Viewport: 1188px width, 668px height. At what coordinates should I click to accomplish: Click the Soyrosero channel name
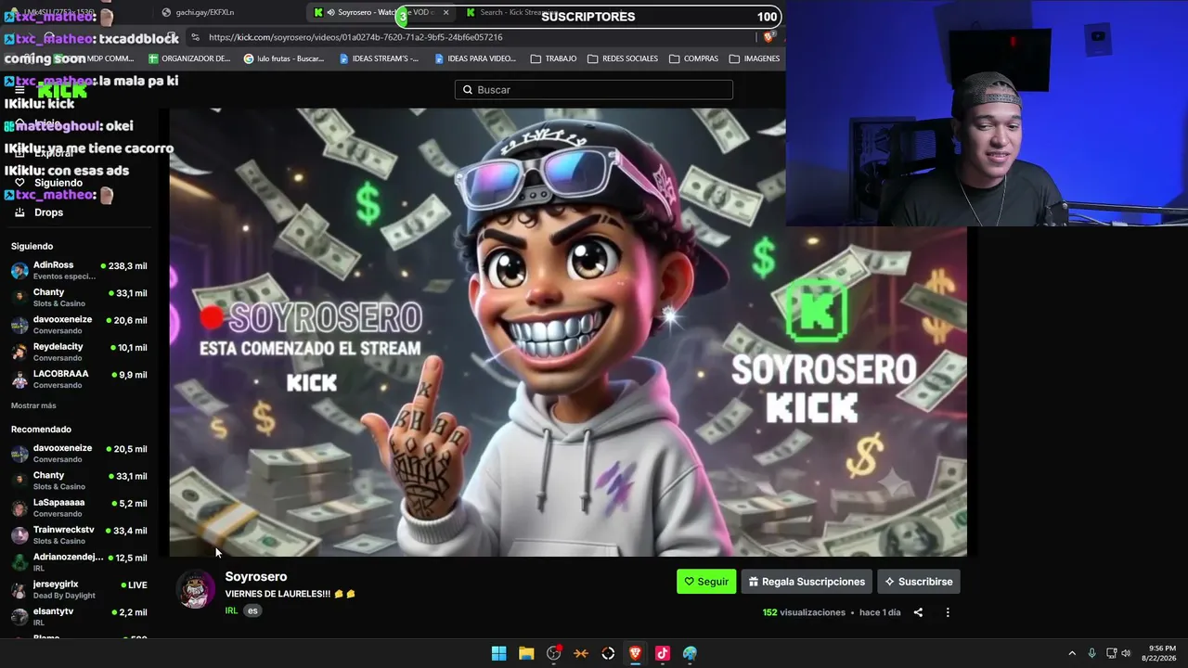[256, 577]
